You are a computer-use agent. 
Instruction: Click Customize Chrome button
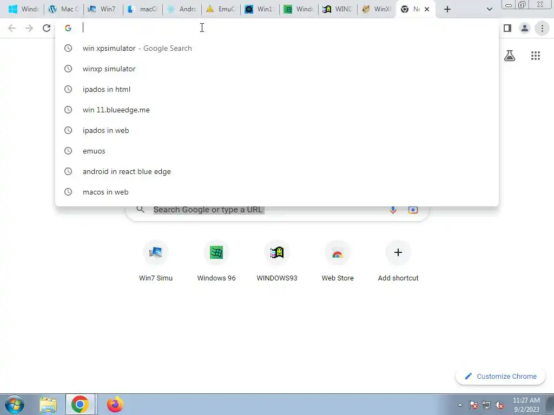pos(501,376)
